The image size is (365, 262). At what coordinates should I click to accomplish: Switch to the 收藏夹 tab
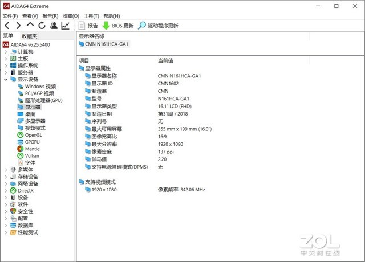pos(29,36)
